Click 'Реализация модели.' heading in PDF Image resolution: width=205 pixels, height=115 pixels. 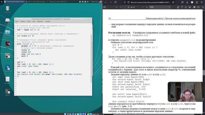pyautogui.click(x=119, y=33)
